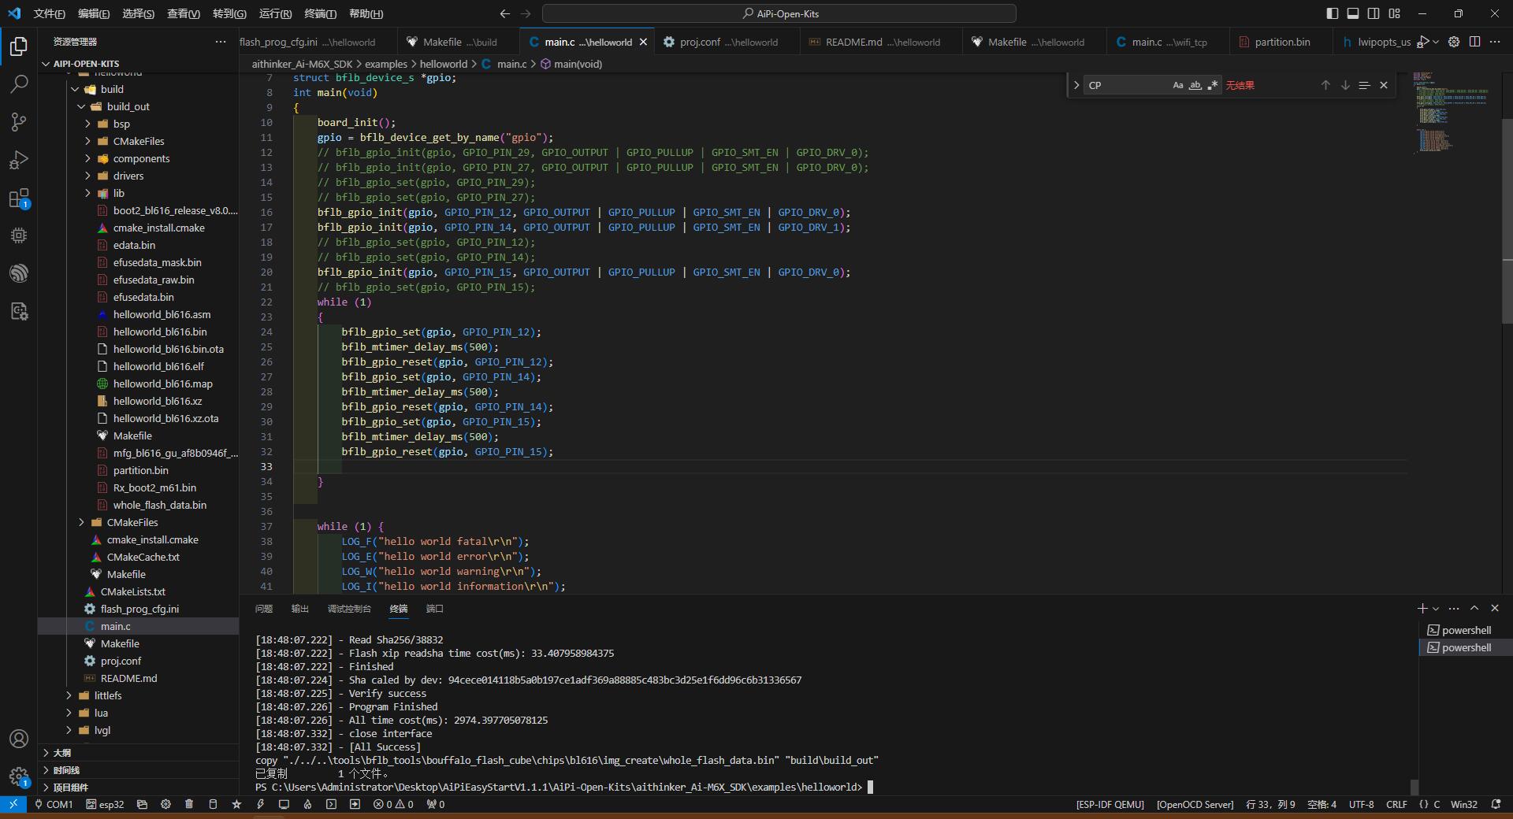Open the Extensions view
Image resolution: width=1513 pixels, height=819 pixels.
coord(19,198)
